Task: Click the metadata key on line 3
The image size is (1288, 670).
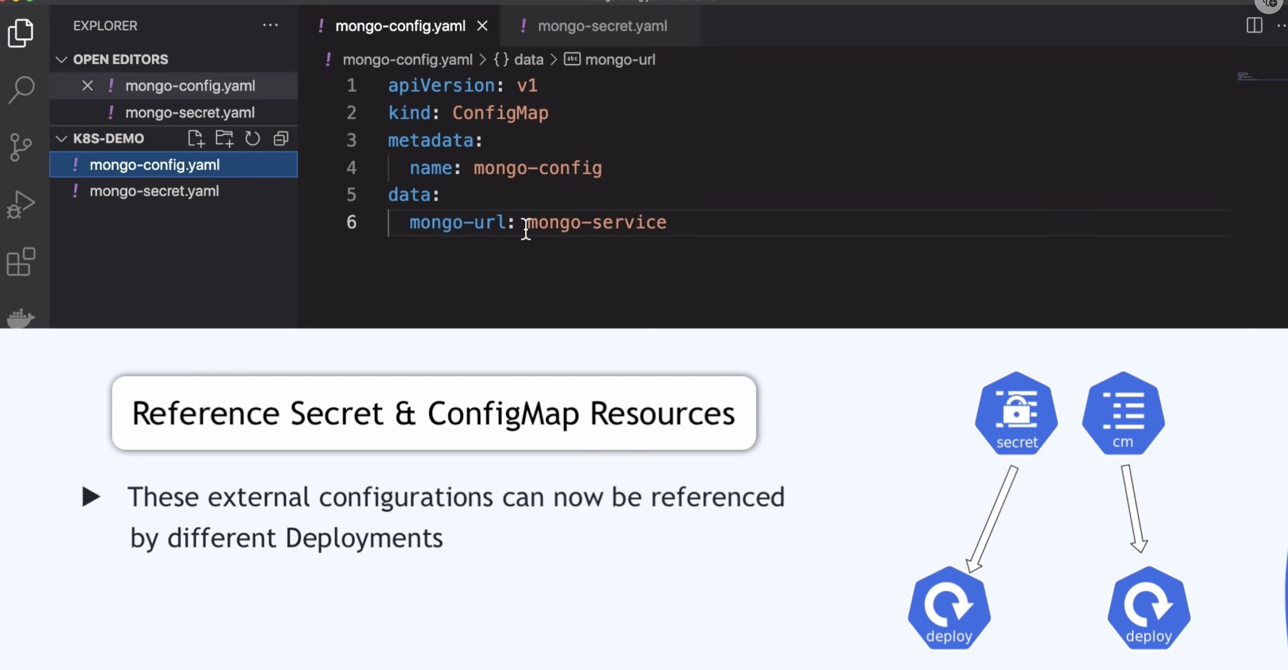Action: pos(431,141)
